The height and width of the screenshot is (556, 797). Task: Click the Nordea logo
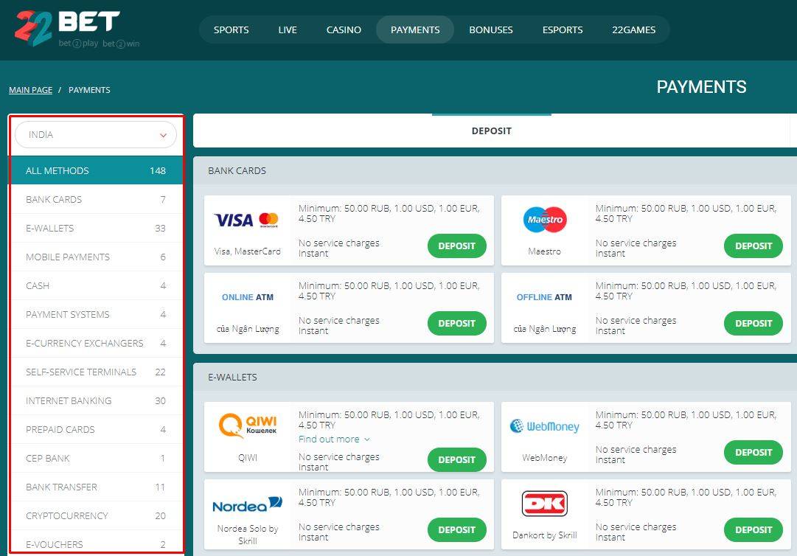pyautogui.click(x=248, y=504)
